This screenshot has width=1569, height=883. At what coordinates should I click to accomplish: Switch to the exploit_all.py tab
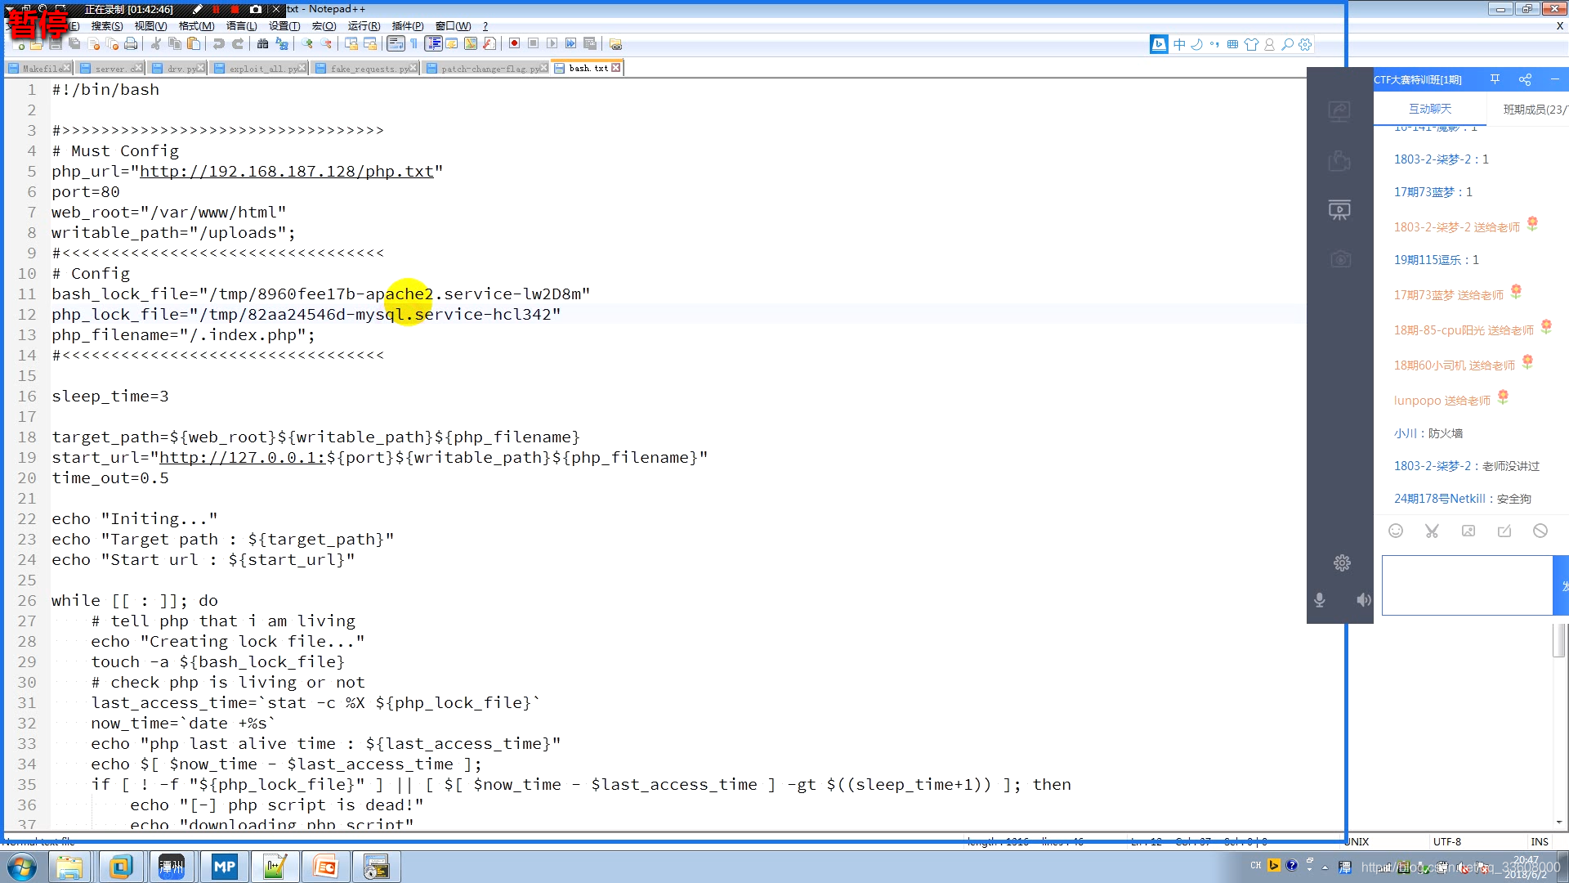pyautogui.click(x=257, y=69)
